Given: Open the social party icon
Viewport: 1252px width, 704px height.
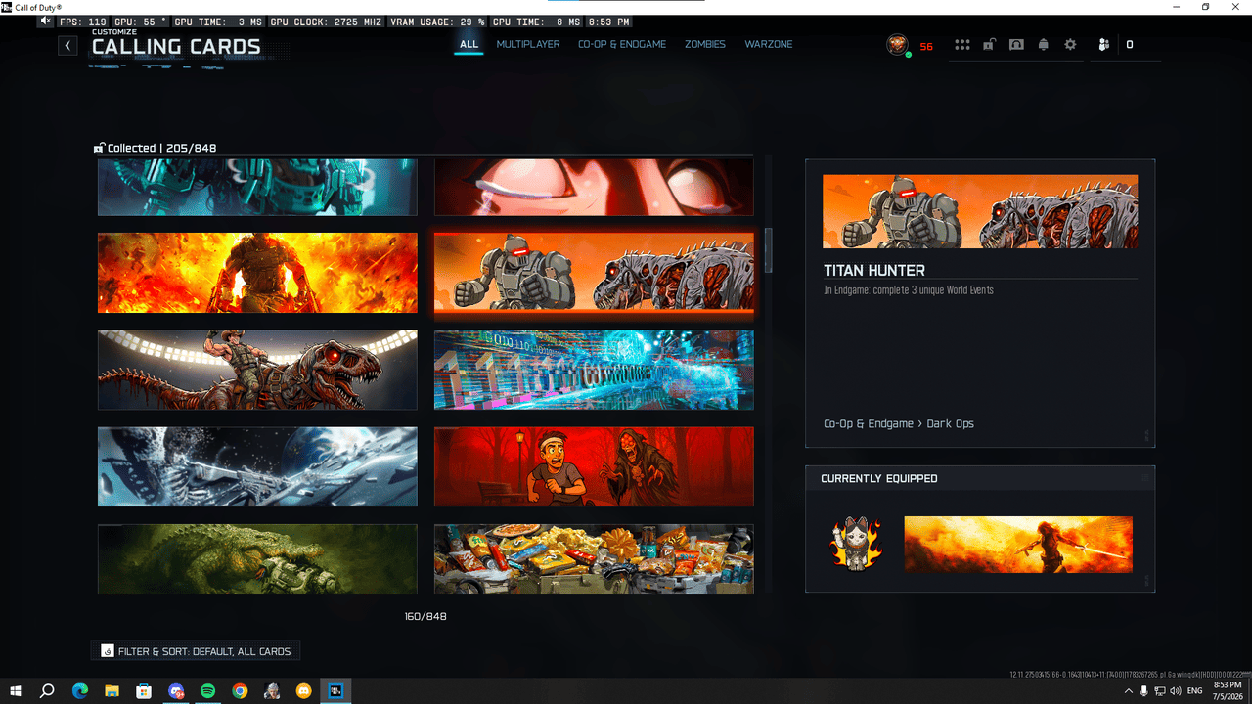Looking at the screenshot, I should point(1103,45).
